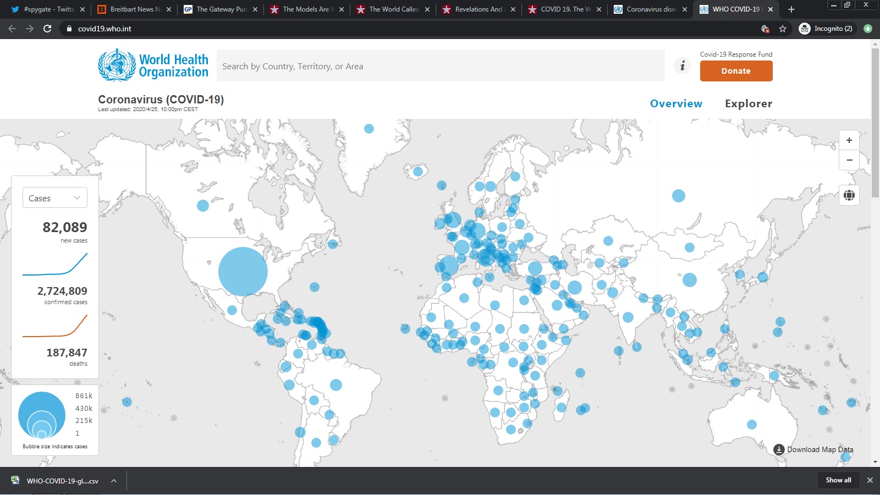Click Show all downloads button

pos(838,480)
